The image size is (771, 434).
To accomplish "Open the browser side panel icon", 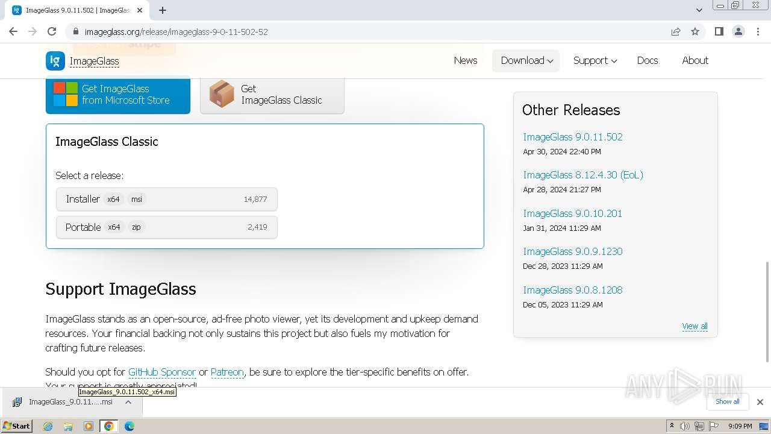I will (x=719, y=31).
